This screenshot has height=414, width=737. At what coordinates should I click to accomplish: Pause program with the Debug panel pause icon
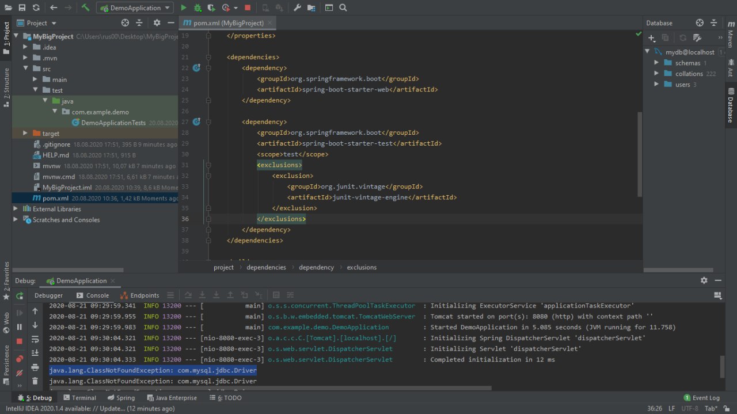click(20, 327)
